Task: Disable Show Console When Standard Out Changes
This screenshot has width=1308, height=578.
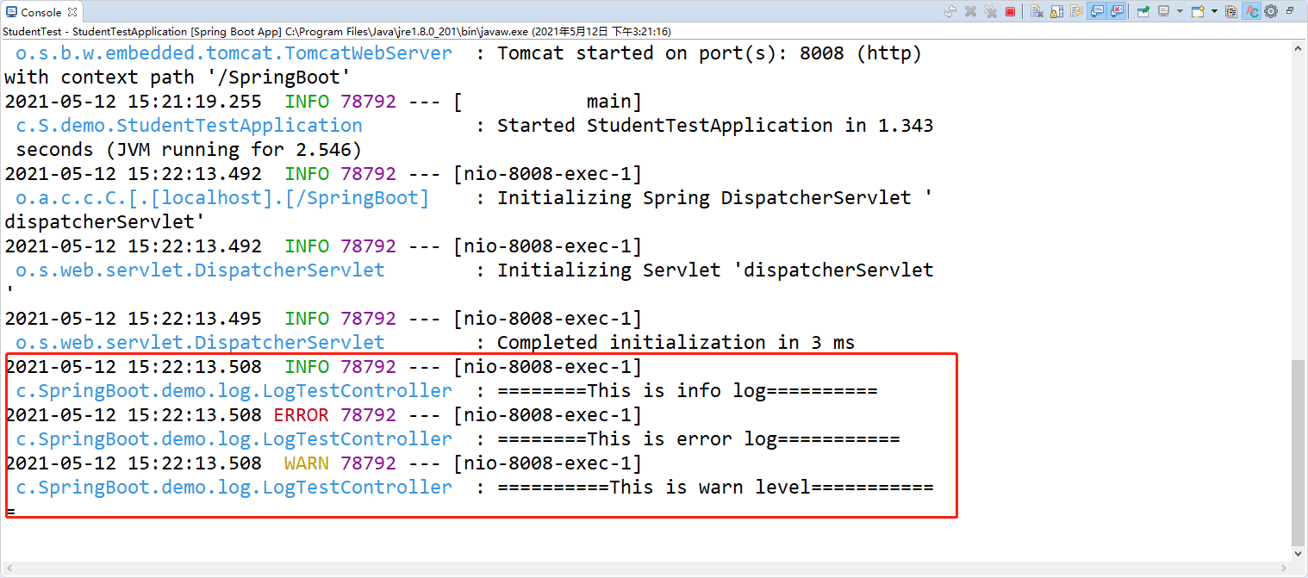Action: point(1095,10)
